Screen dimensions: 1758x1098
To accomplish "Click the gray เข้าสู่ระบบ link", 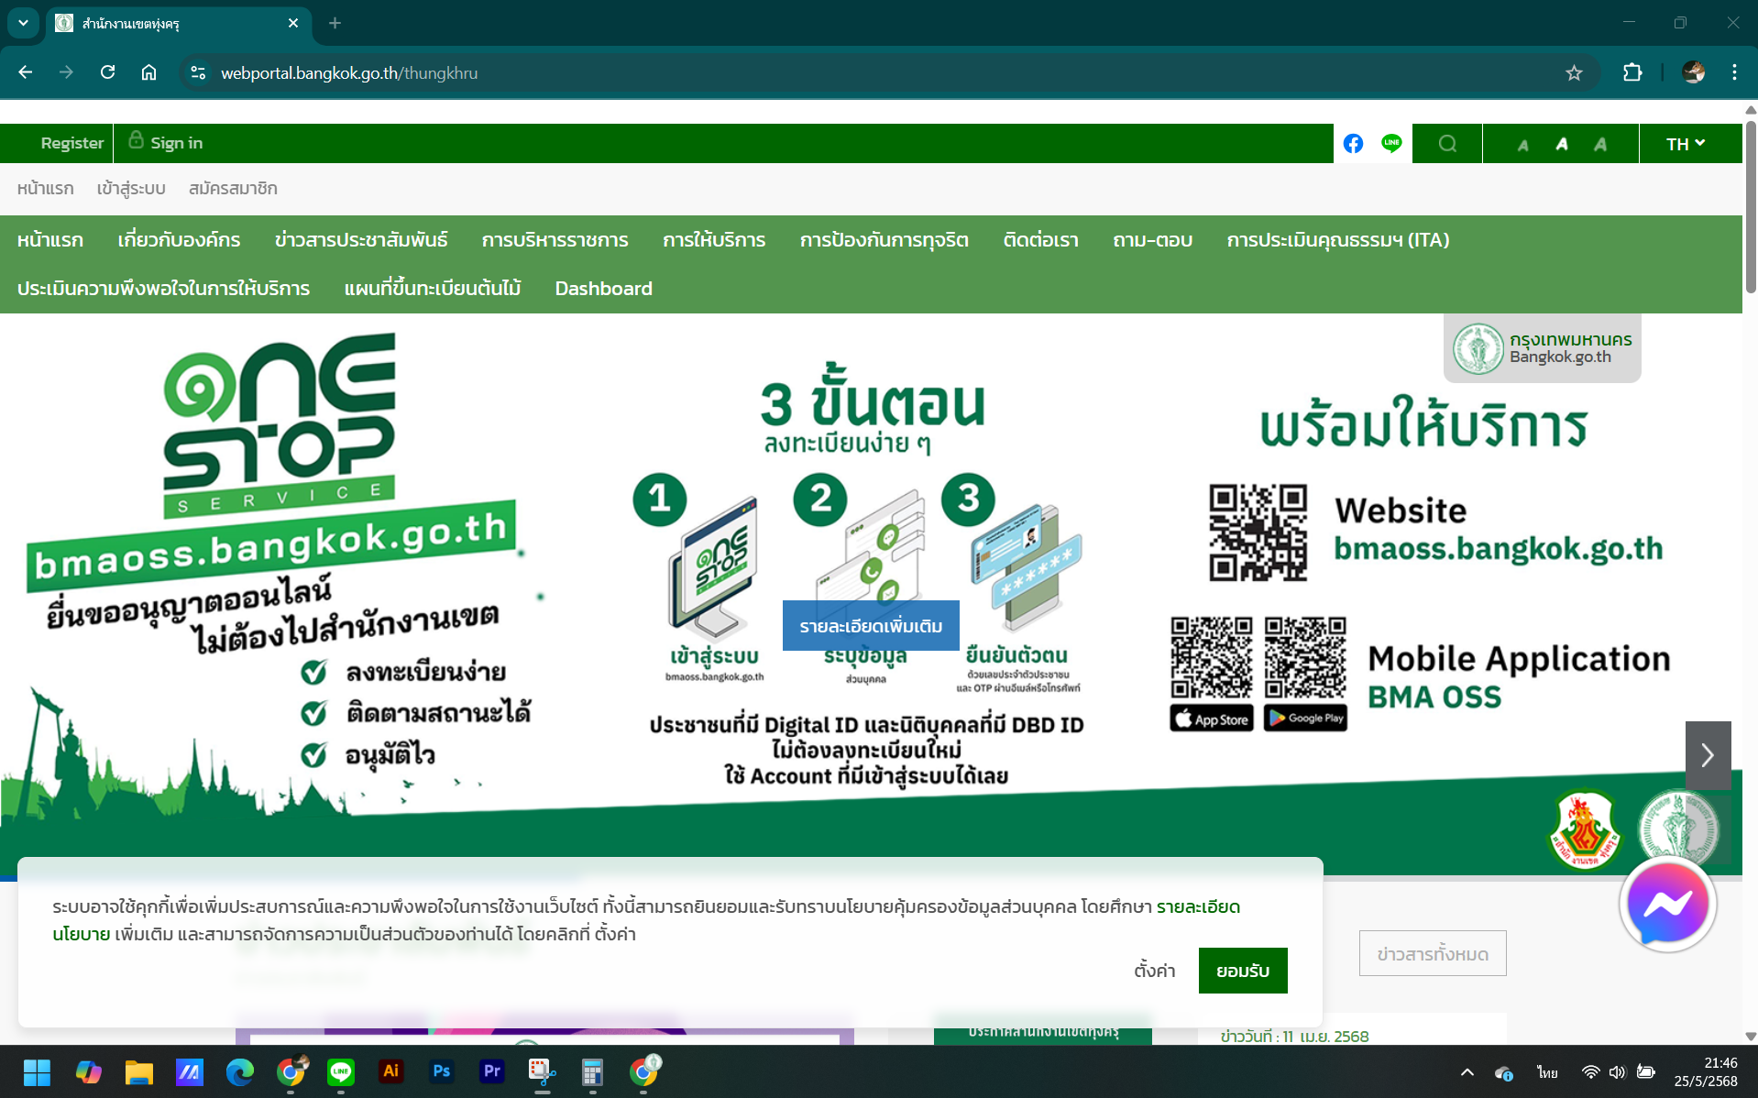I will (x=131, y=189).
